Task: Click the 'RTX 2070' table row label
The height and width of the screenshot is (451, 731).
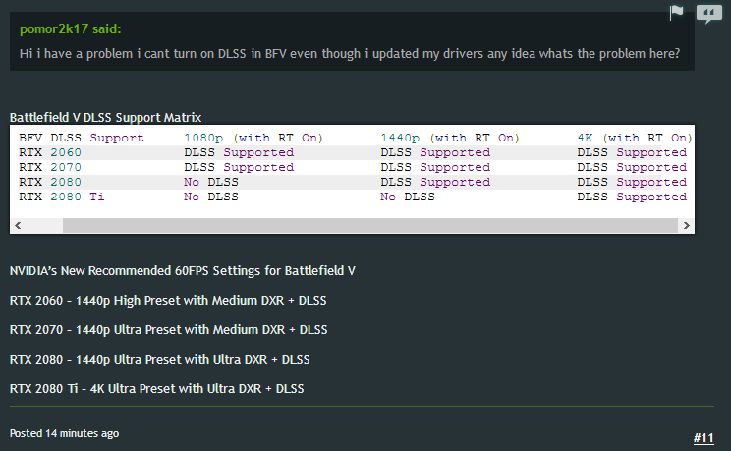Action: [50, 167]
